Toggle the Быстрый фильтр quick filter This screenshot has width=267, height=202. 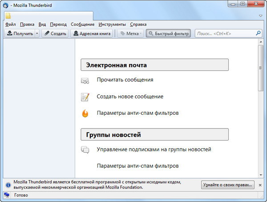(168, 33)
